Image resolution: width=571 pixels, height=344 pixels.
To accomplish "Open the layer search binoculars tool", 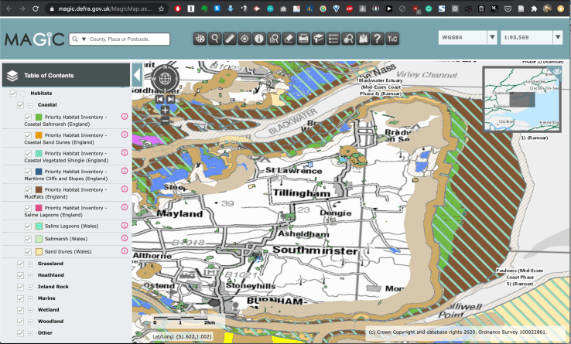I will click(x=348, y=39).
